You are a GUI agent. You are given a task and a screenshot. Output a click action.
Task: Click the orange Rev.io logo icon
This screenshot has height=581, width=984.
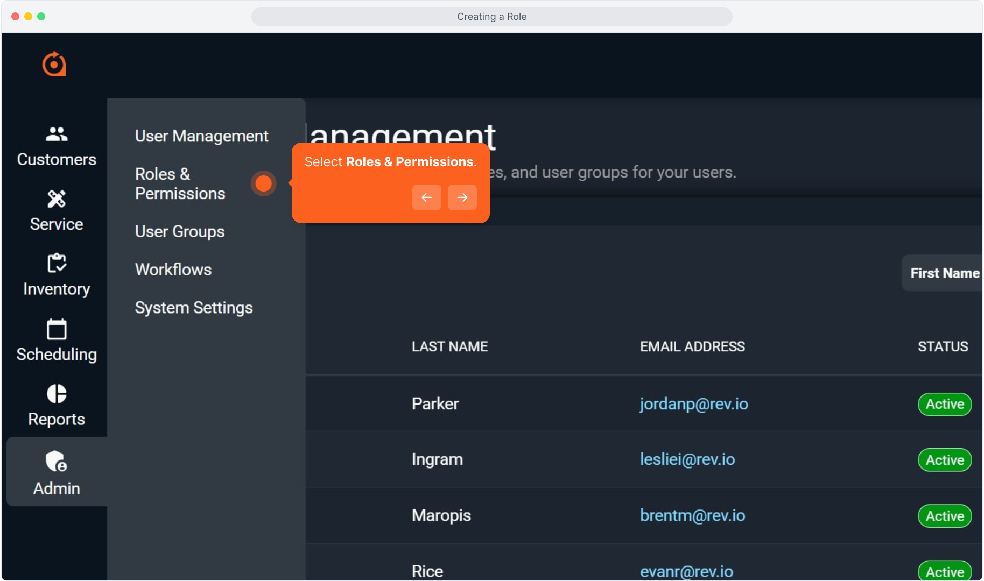pyautogui.click(x=54, y=64)
